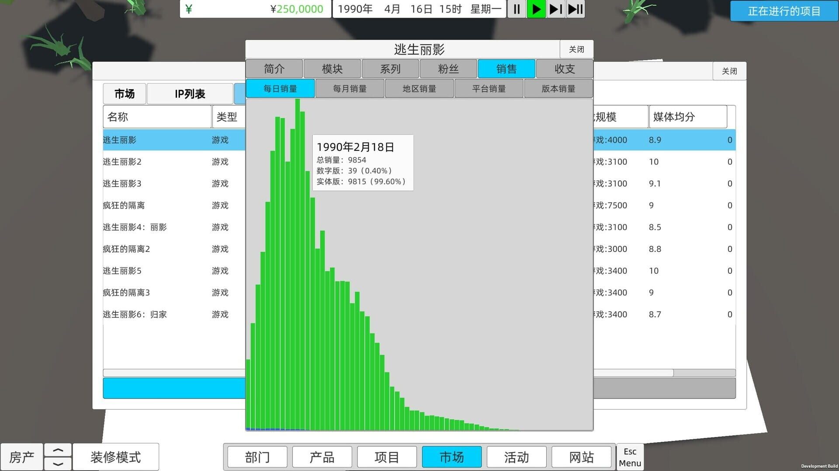Viewport: 839px width, 471px height.
Task: Sort by 媒体均分 column header
Action: pos(688,117)
